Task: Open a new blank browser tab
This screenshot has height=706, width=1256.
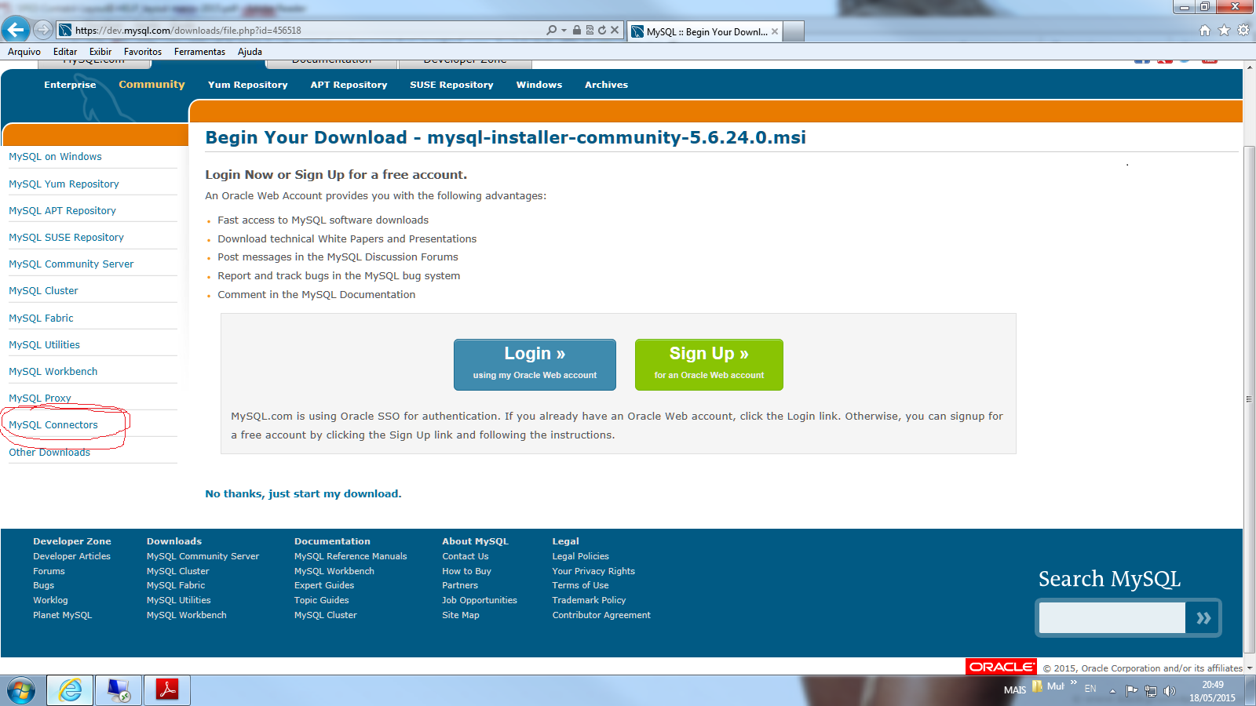Action: pyautogui.click(x=794, y=31)
